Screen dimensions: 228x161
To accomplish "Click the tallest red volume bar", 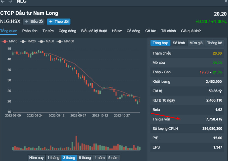I will [x=76, y=143].
